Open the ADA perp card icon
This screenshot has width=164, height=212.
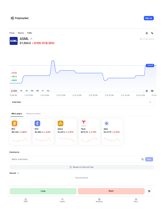point(107,123)
